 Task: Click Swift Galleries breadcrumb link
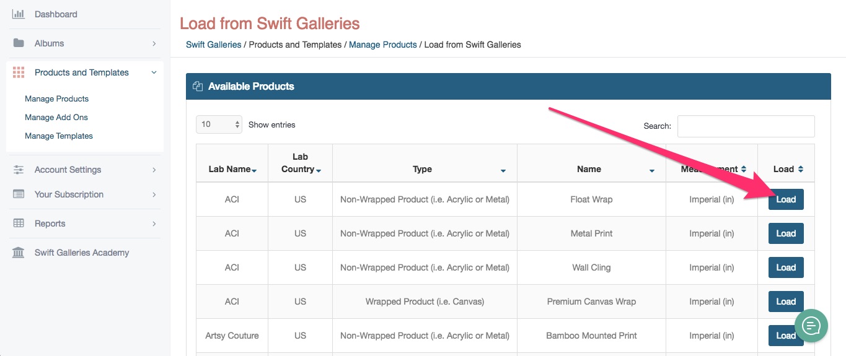pyautogui.click(x=214, y=45)
